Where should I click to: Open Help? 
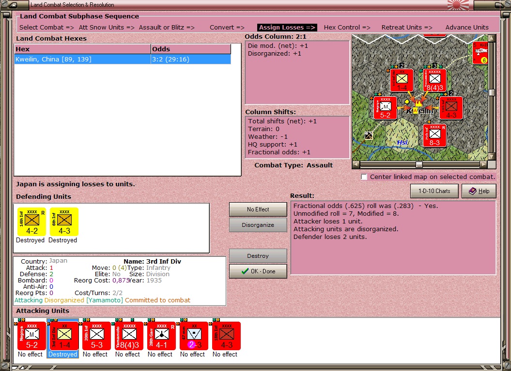point(479,191)
